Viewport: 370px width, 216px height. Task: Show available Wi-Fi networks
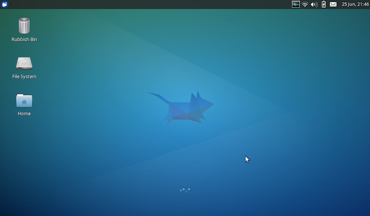pyautogui.click(x=305, y=4)
